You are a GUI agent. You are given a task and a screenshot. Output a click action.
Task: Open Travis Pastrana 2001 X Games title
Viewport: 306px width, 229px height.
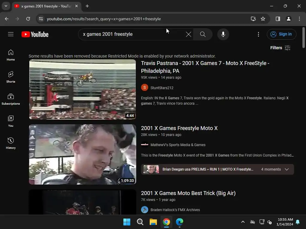point(205,67)
